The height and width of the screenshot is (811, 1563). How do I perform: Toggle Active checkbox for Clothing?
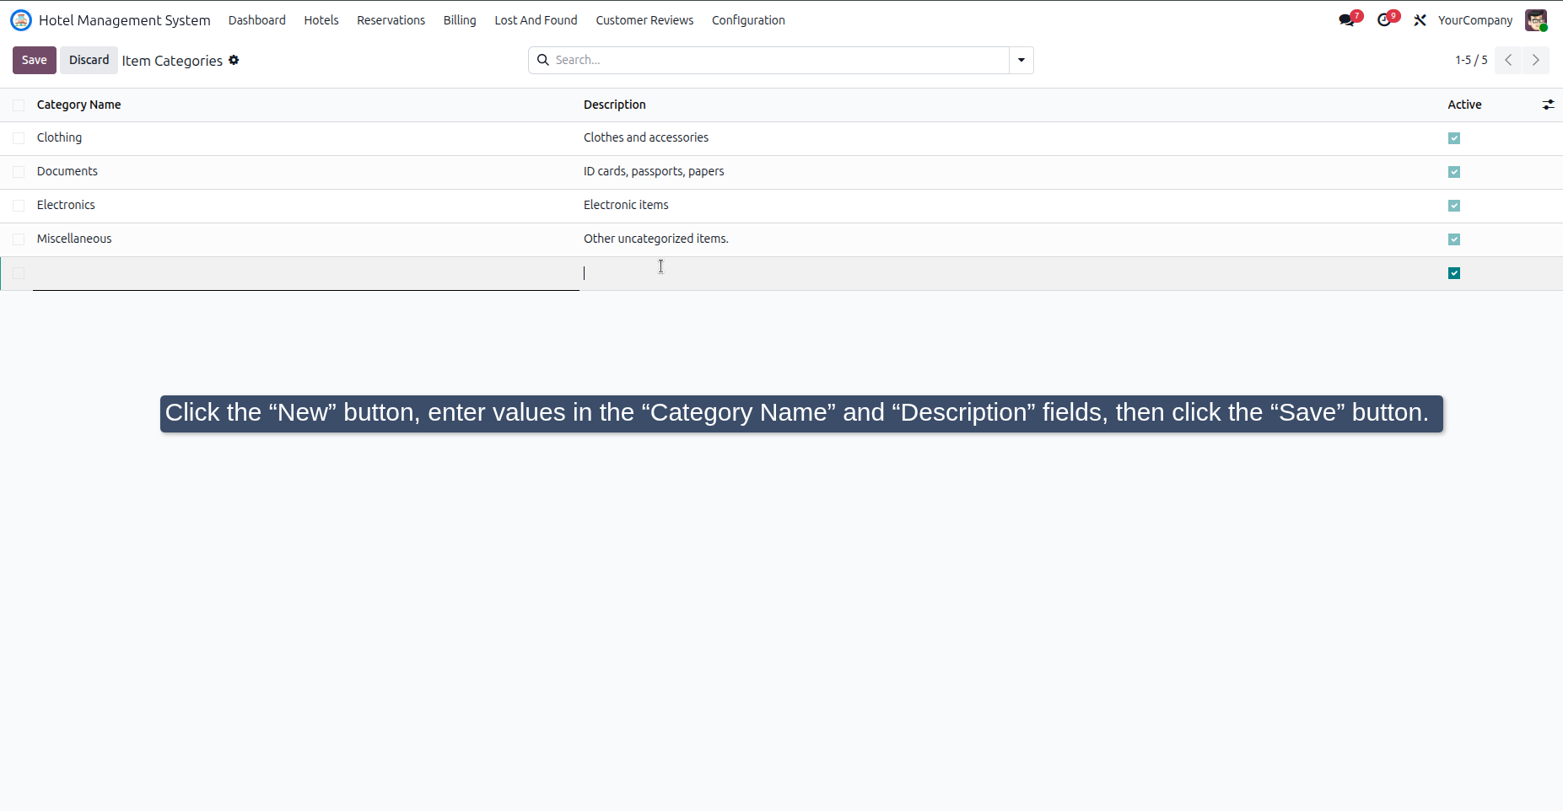(1454, 138)
